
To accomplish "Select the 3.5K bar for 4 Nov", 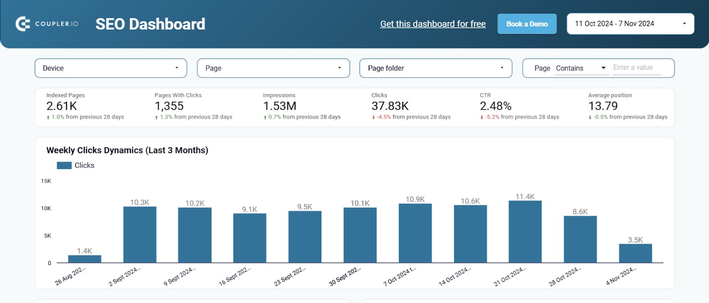I will 635,253.
